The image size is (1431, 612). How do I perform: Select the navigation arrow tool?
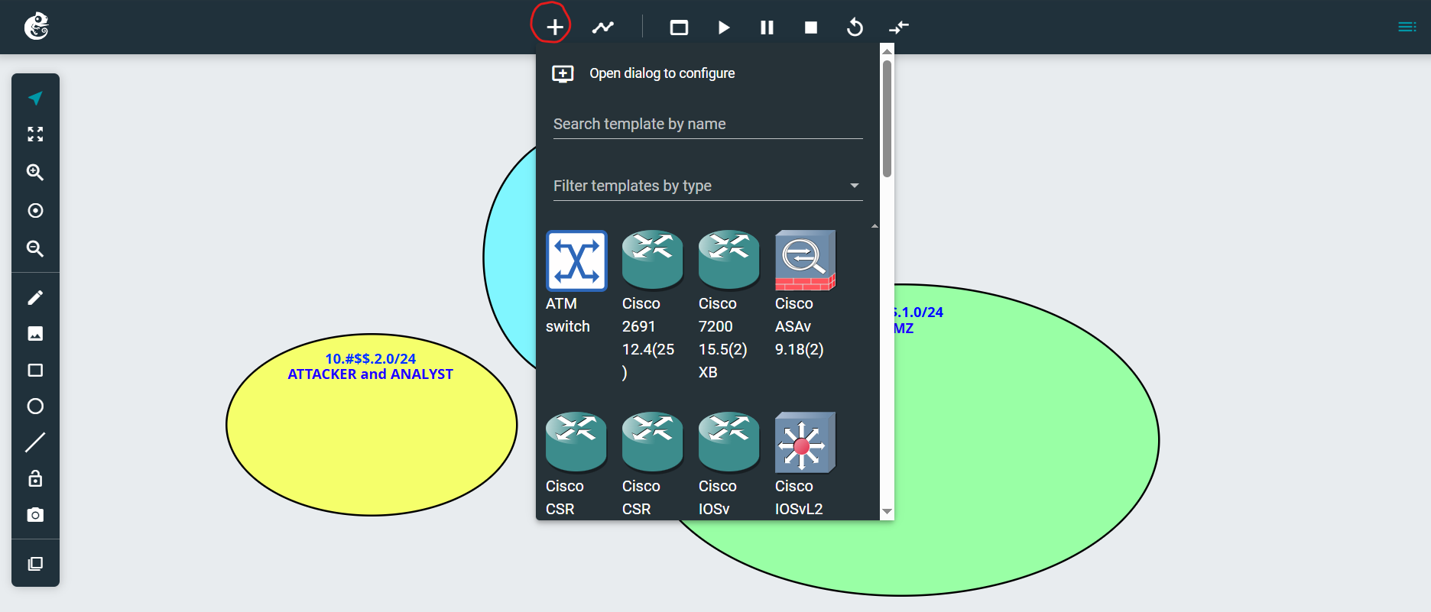pos(35,98)
